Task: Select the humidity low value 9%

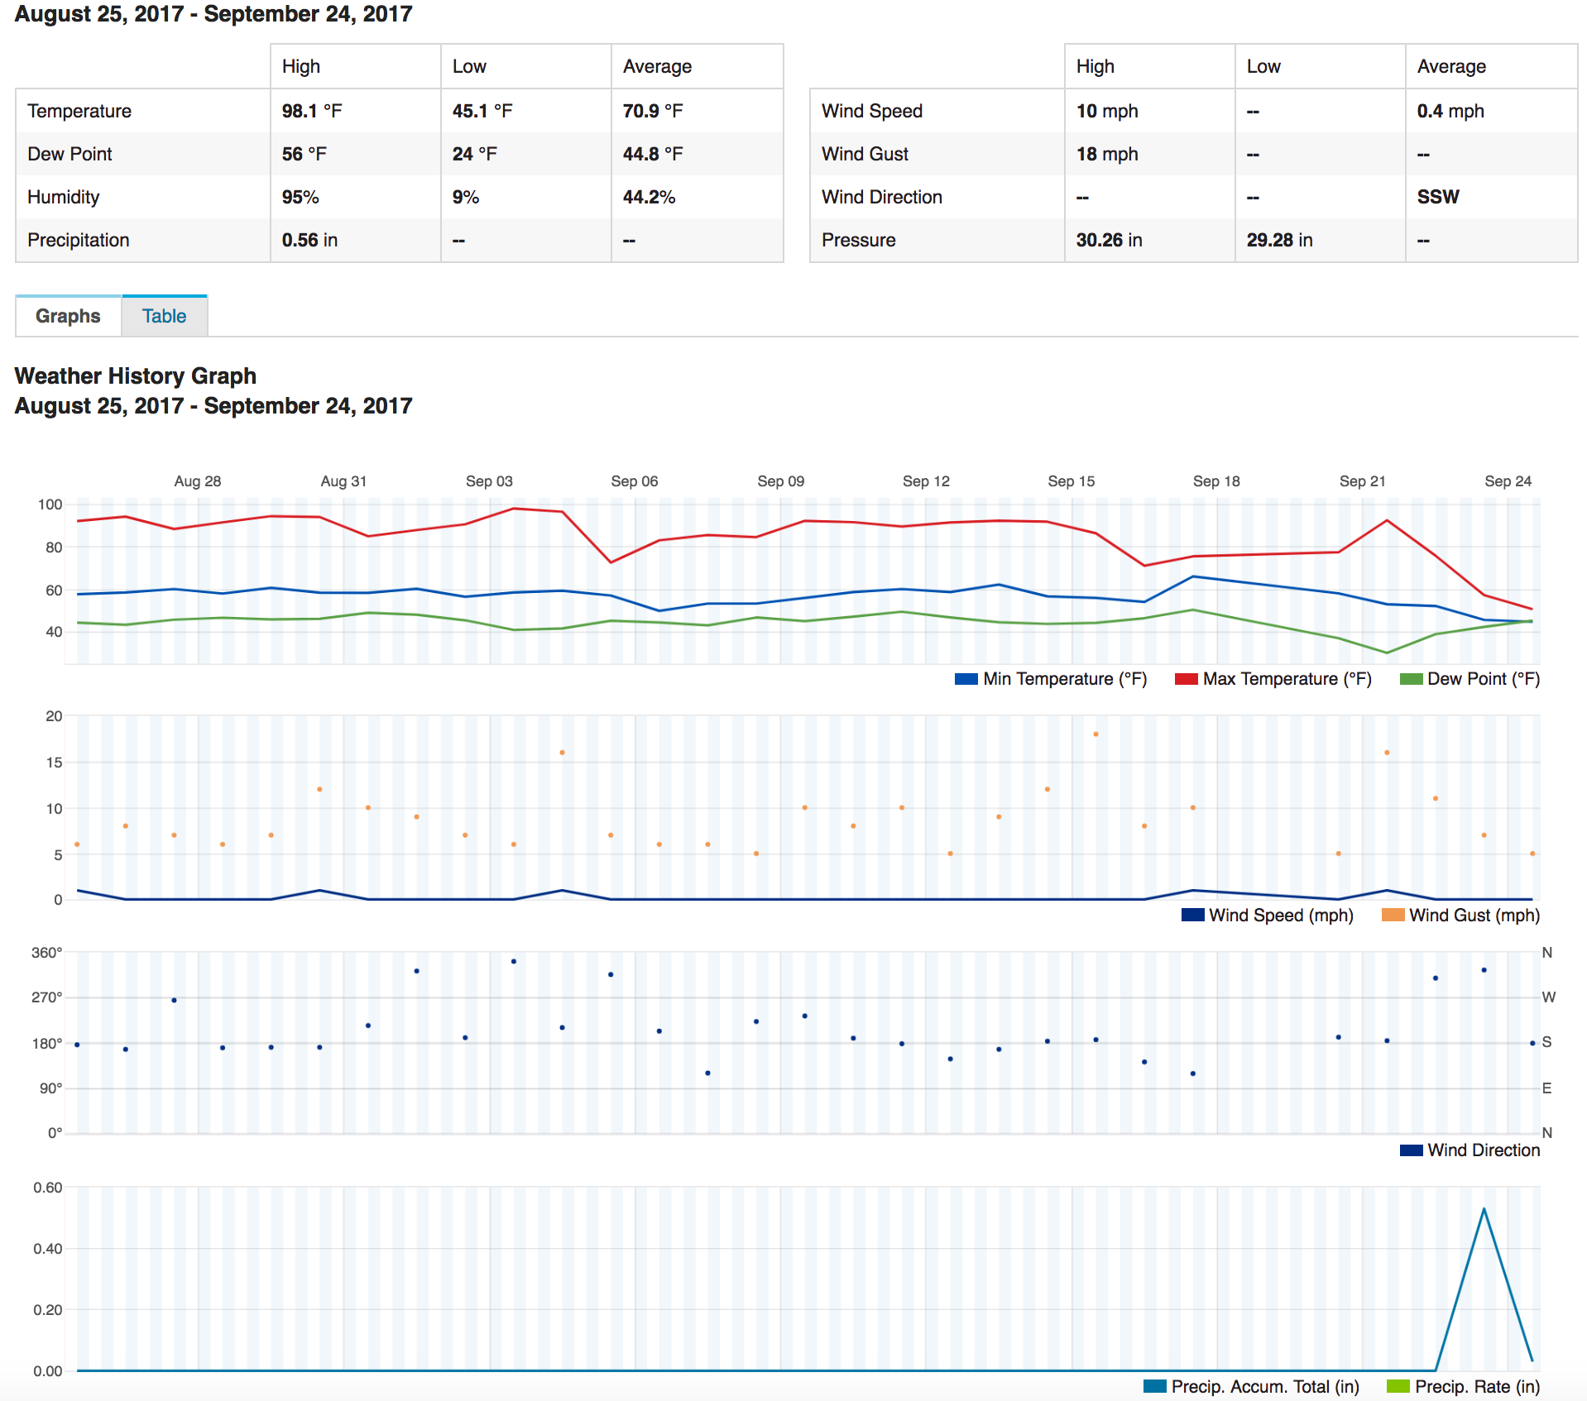Action: point(466,197)
